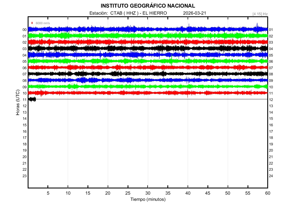289x216 pixels.
Task: Click hour label 24 on right axis
Action: 271,176
